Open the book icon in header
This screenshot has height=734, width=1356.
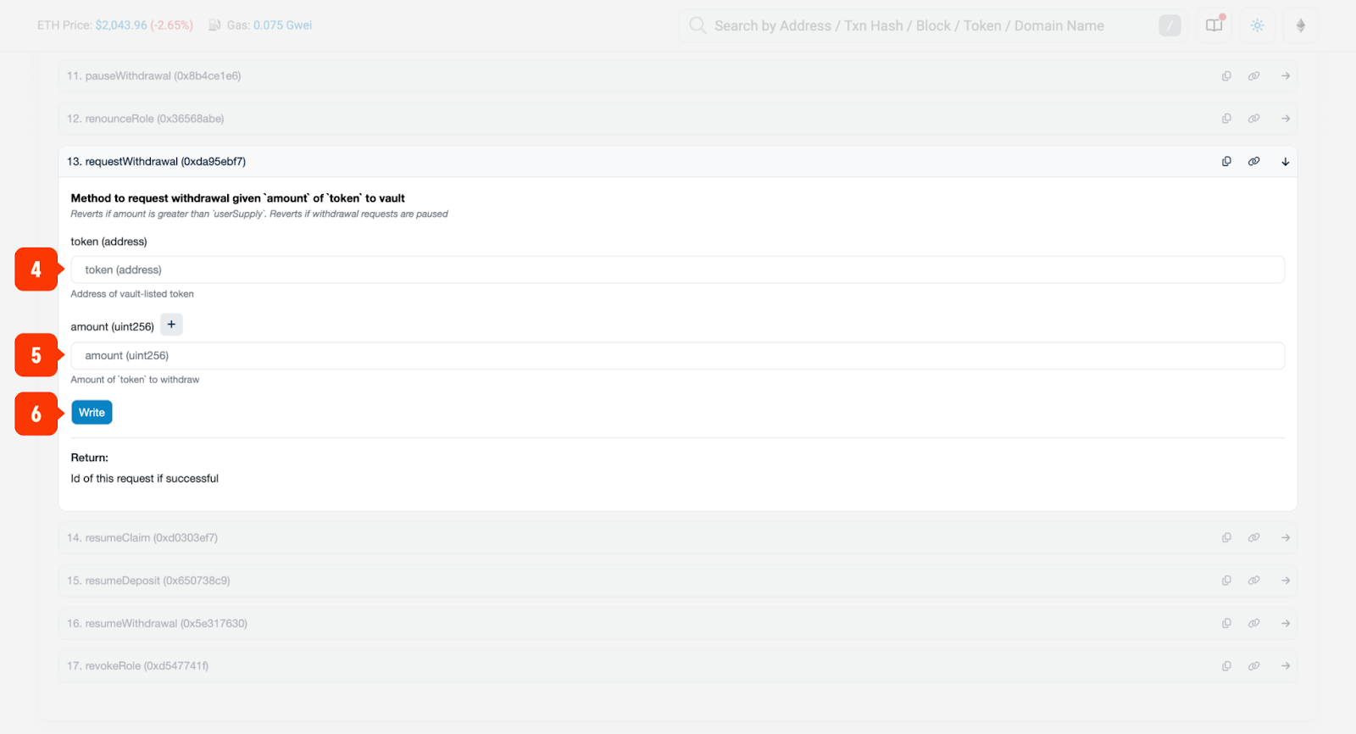click(x=1214, y=25)
